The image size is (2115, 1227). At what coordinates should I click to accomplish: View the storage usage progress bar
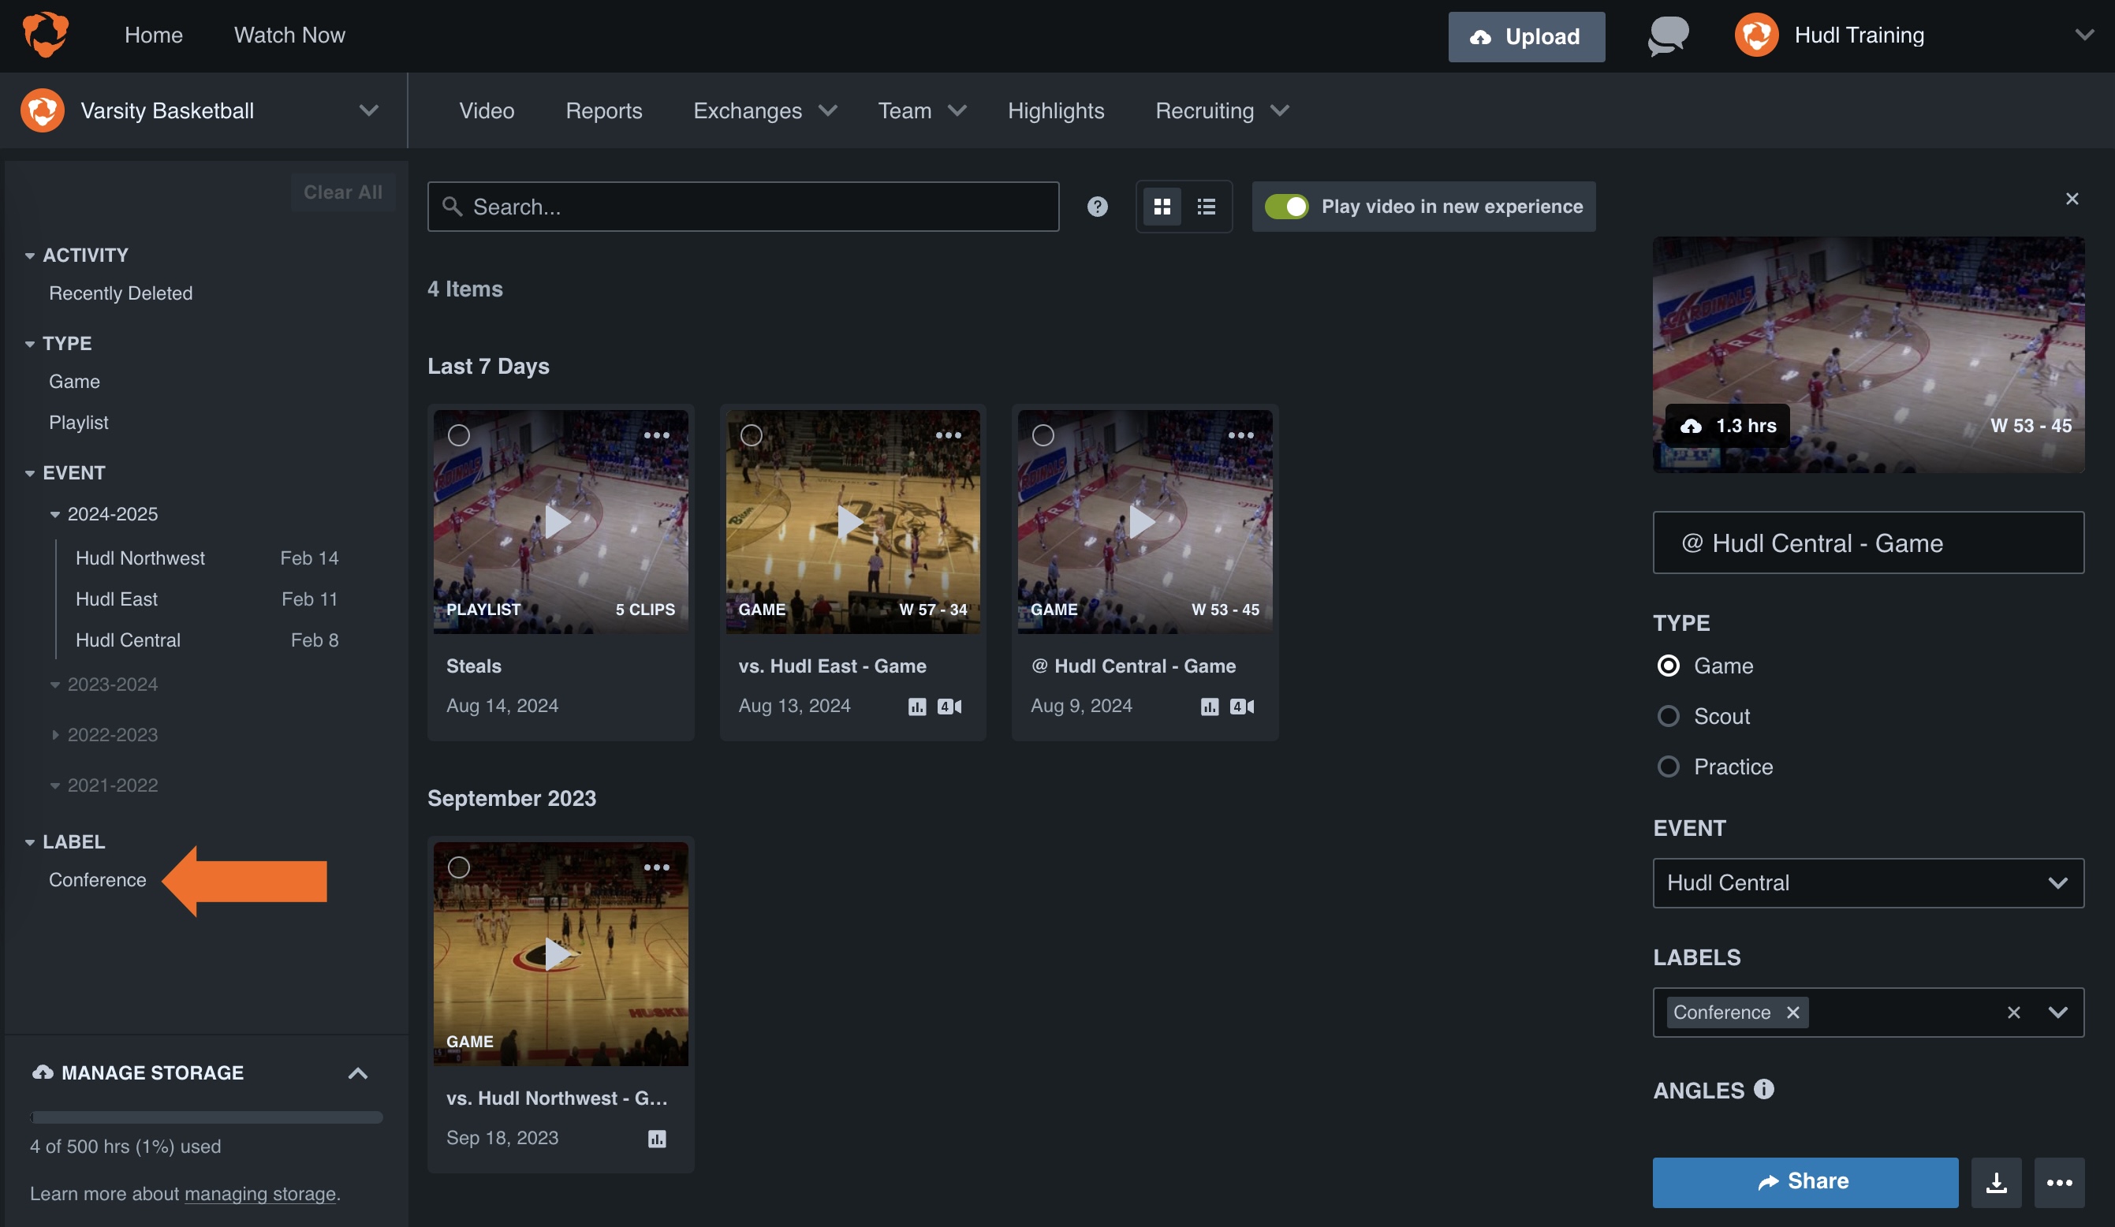coord(206,1117)
